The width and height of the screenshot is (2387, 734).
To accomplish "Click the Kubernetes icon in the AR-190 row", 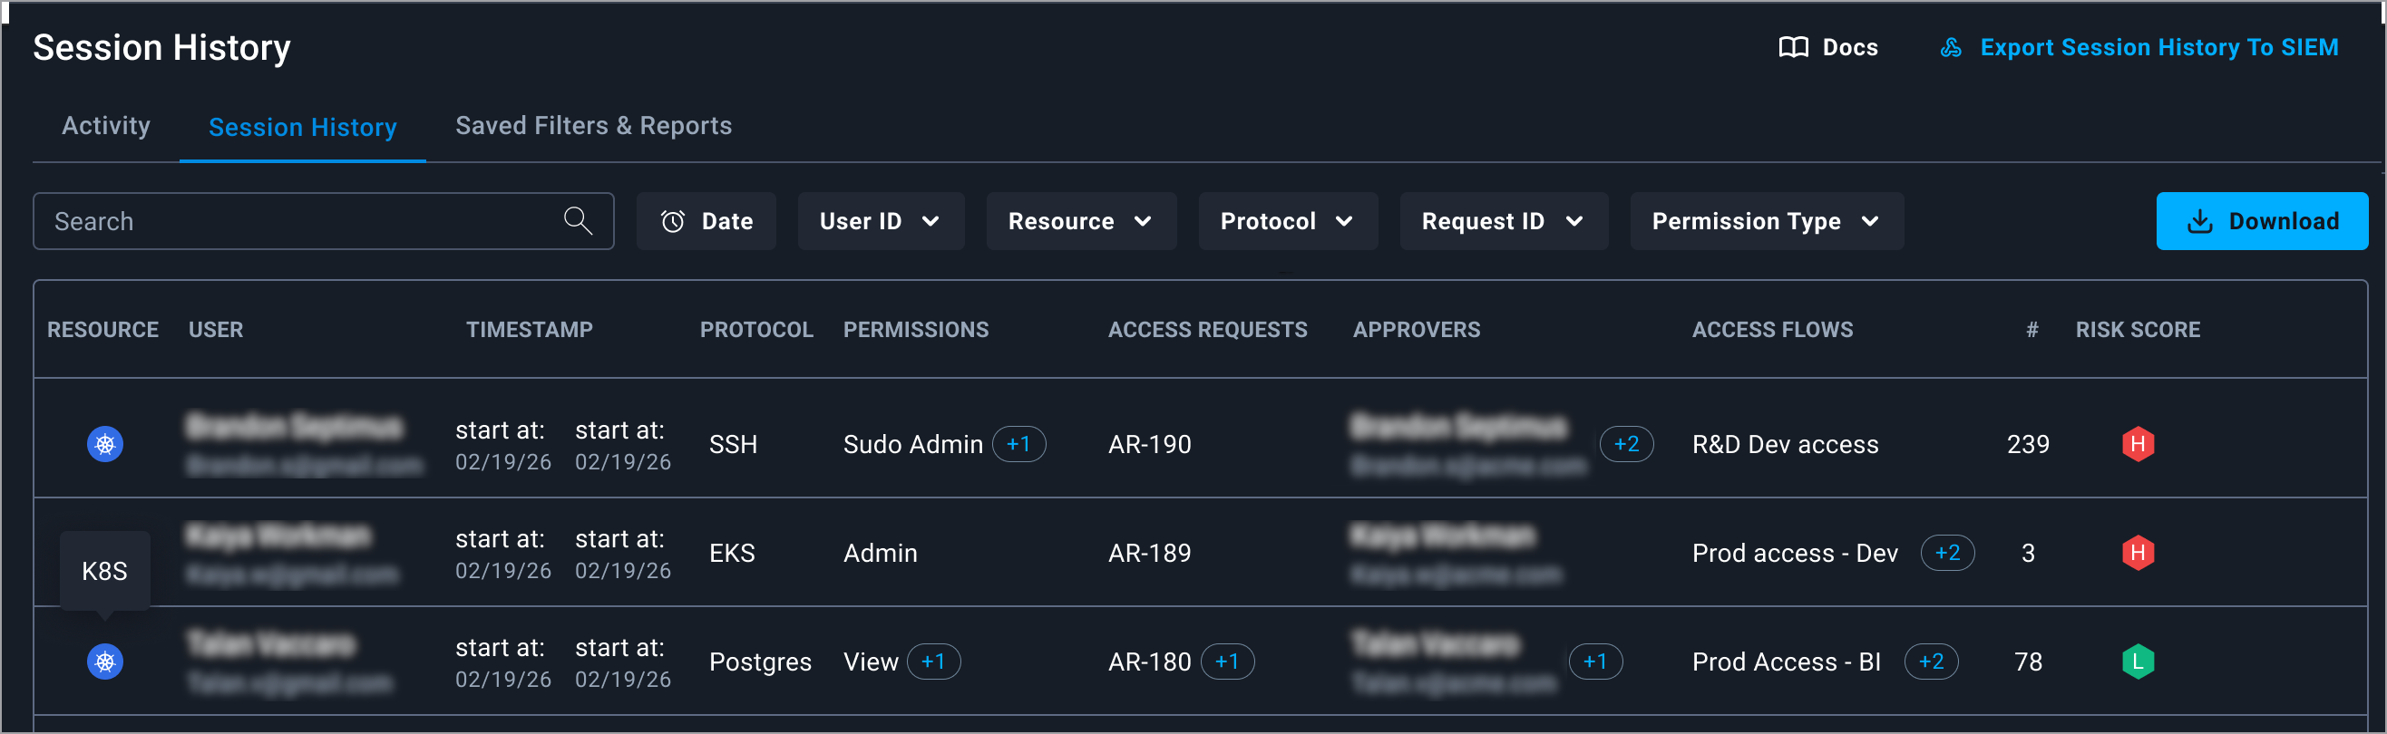I will 104,444.
